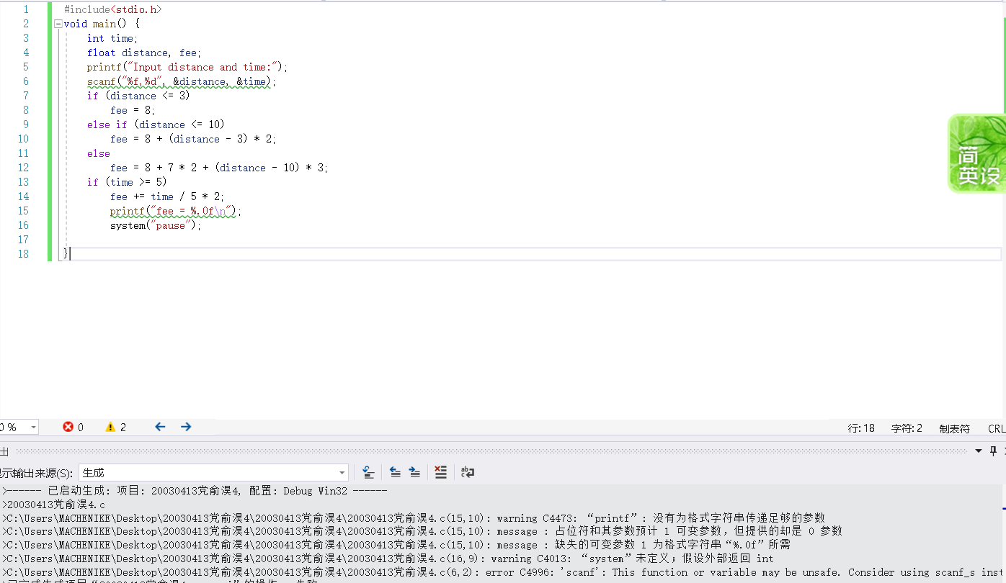
Task: Click the 'if (distance <= 3)' line
Action: pyautogui.click(x=138, y=96)
